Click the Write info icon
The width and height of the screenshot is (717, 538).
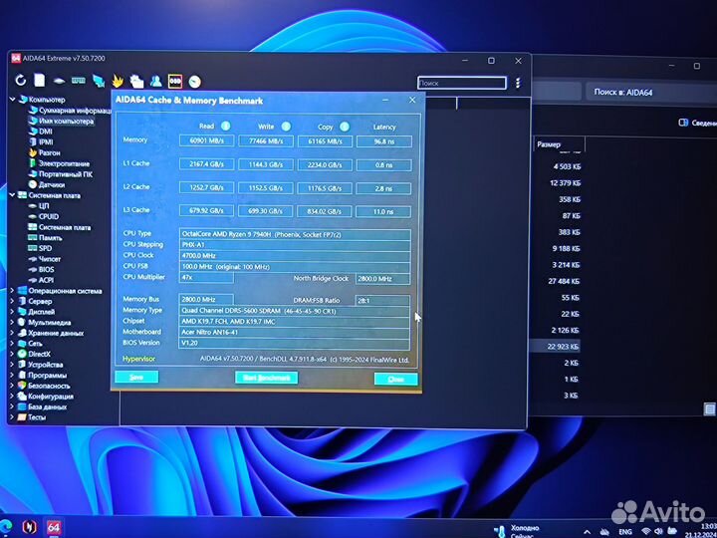click(x=286, y=127)
